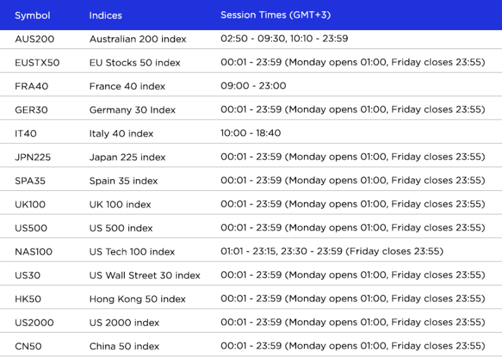Select the UK 100 index cell

click(120, 205)
